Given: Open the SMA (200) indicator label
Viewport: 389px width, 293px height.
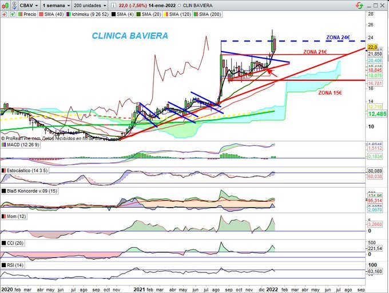Looking at the screenshot, I should pyautogui.click(x=207, y=14).
